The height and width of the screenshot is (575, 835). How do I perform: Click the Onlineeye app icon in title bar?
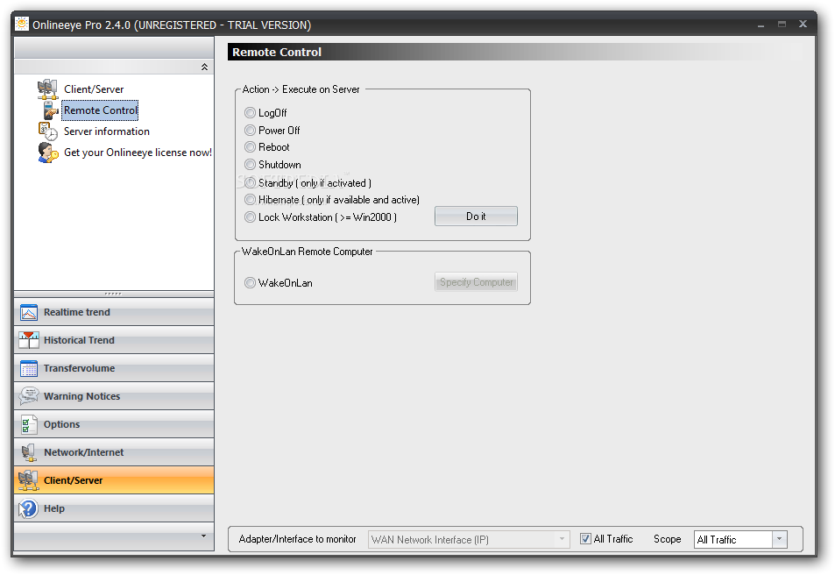pyautogui.click(x=22, y=25)
